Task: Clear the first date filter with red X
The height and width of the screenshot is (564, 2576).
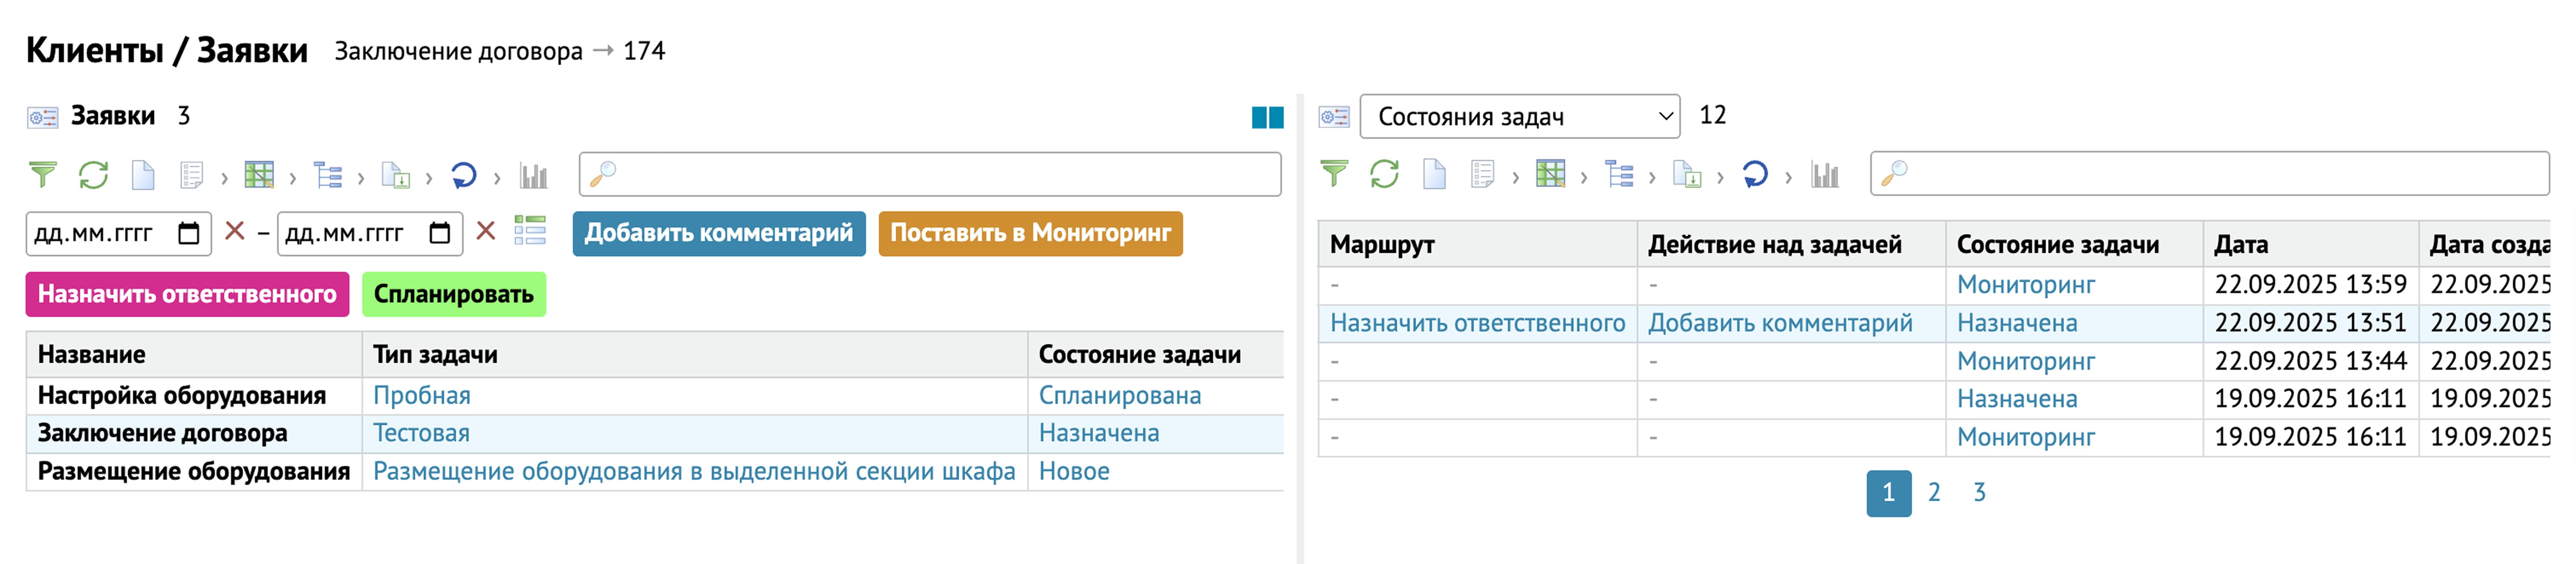Action: [235, 231]
